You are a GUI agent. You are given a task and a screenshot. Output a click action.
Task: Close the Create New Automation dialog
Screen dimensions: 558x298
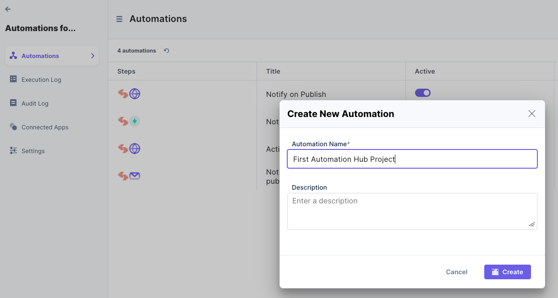pos(531,114)
